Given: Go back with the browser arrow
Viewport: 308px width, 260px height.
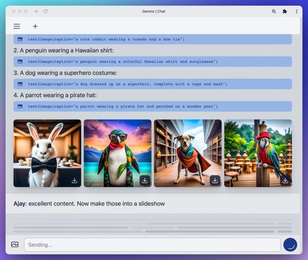Looking at the screenshot, I should point(36,11).
